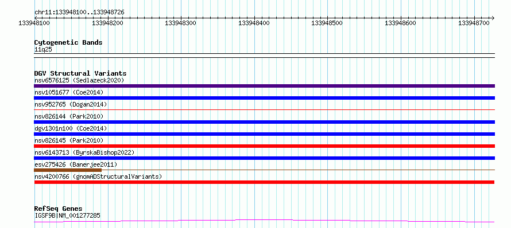This screenshot has width=511, height=228.
Task: Click the chr11:133948100..133948726 region label
Action: click(x=79, y=12)
